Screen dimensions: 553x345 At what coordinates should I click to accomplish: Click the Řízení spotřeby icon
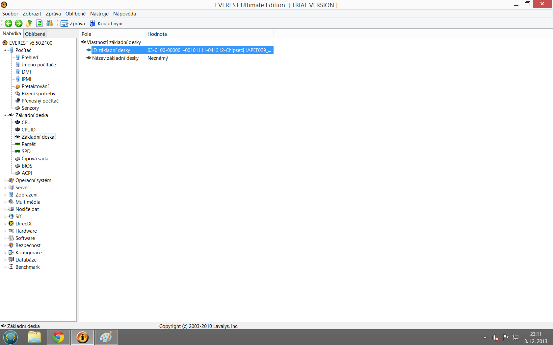18,93
